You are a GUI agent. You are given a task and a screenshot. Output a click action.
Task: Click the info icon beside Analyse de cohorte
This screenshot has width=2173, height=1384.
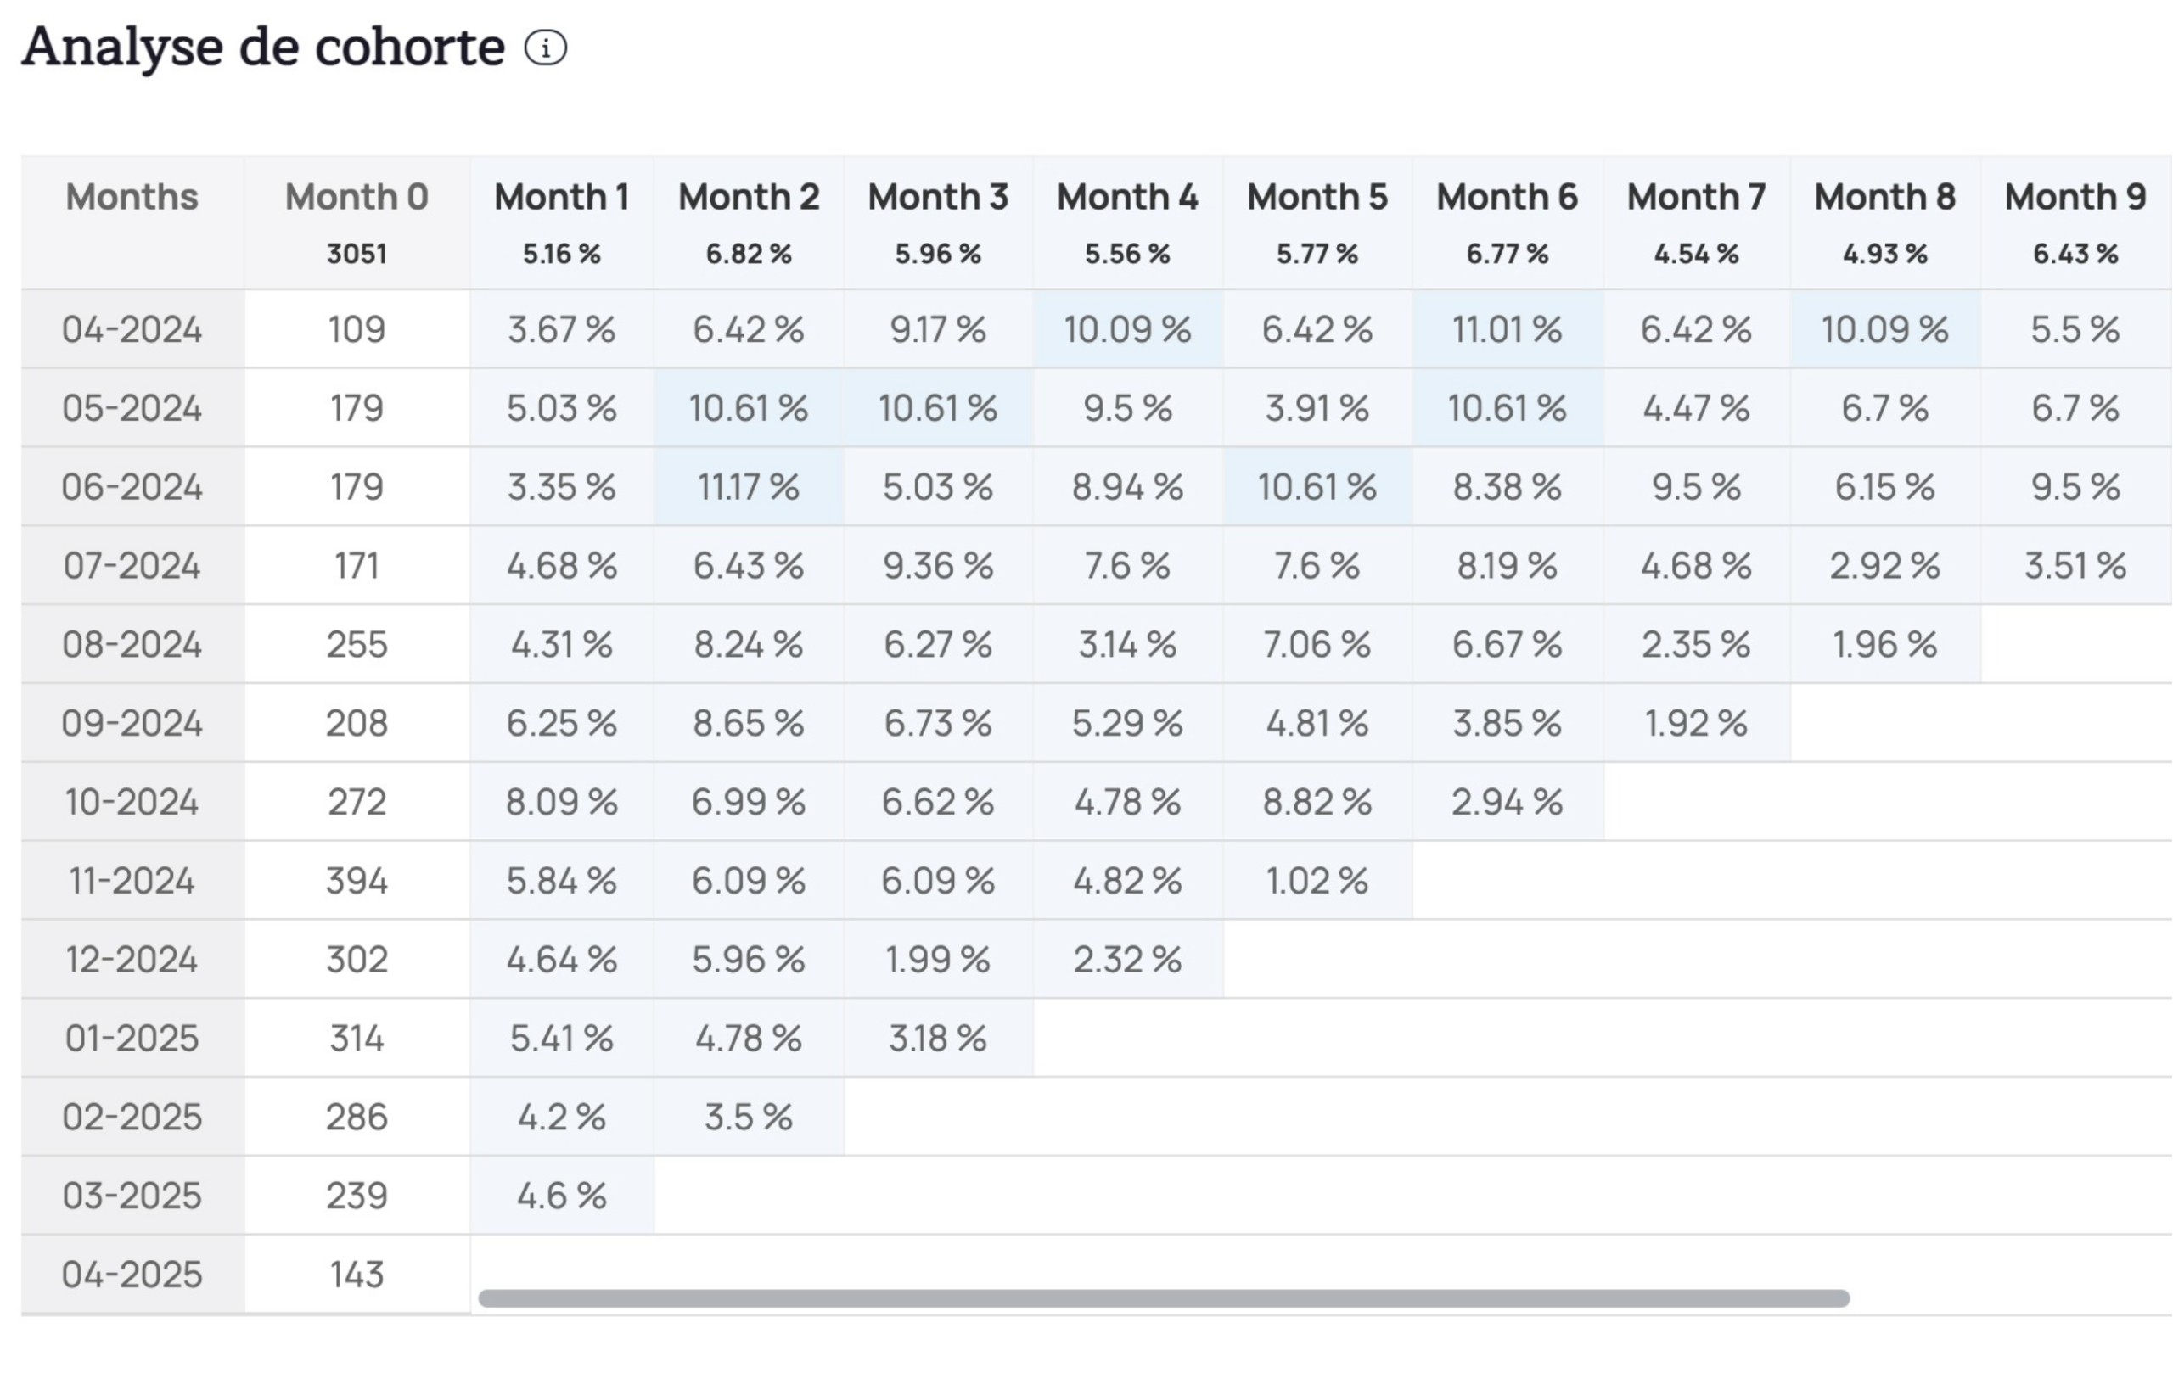click(545, 48)
